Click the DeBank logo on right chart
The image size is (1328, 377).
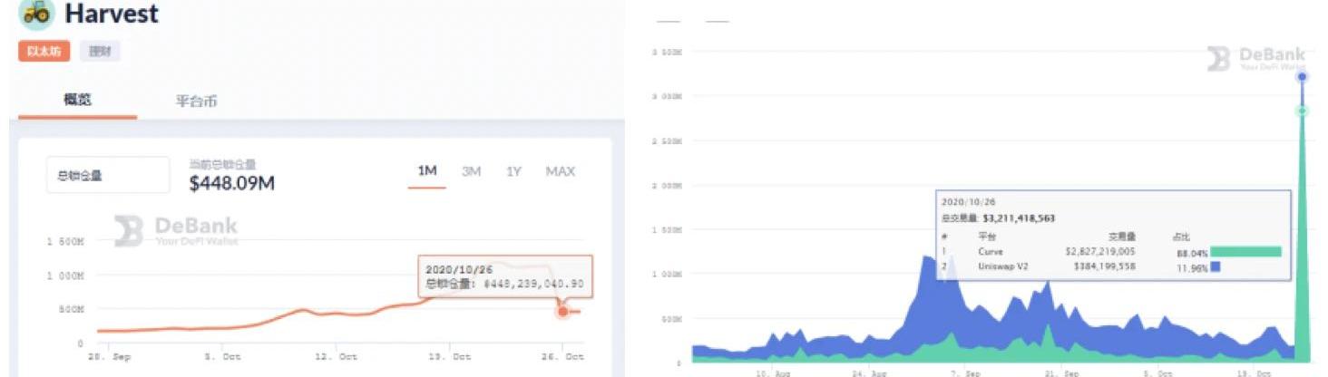point(1217,59)
